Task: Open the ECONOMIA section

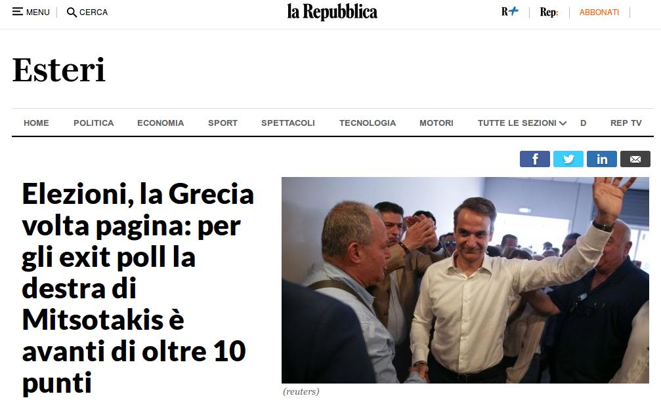Action: tap(161, 123)
